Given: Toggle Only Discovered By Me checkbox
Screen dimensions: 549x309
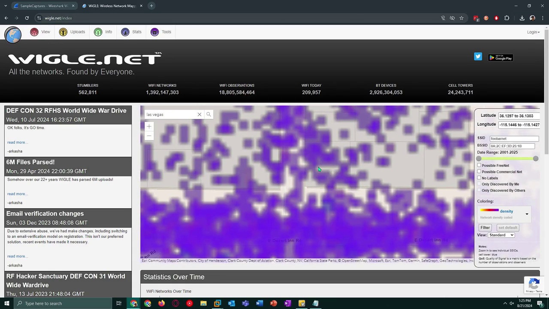Looking at the screenshot, I should pos(479,184).
